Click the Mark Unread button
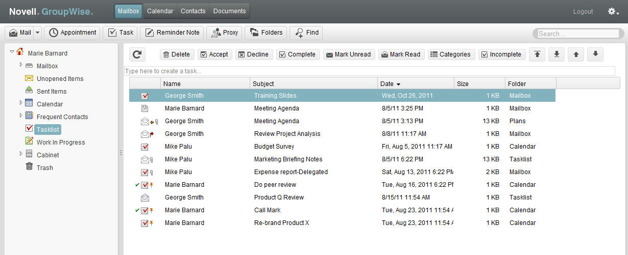628x255 pixels. click(x=350, y=54)
